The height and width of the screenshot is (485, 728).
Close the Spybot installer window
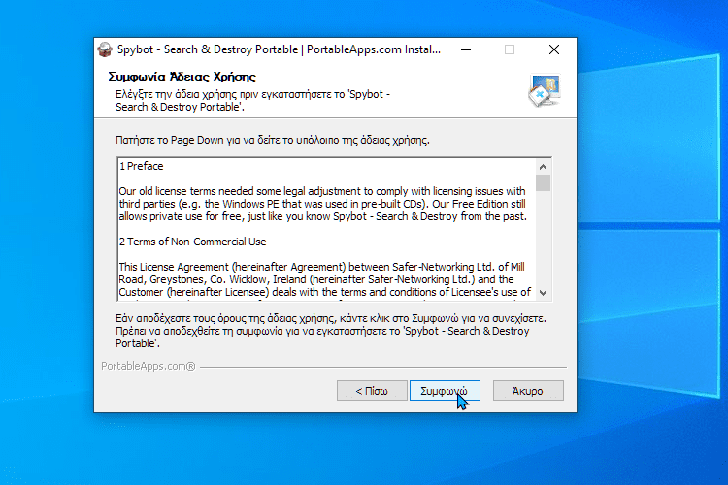click(554, 49)
